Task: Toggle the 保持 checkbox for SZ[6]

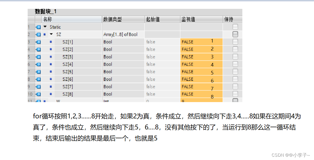Action: click(x=235, y=79)
